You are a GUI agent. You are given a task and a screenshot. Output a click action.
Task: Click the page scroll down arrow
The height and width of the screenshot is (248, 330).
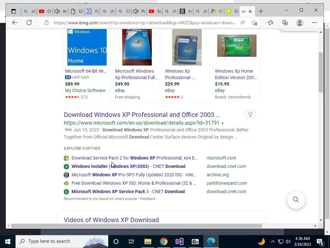(321, 220)
